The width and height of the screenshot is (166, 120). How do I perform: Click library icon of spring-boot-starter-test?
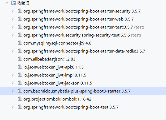tap(20, 27)
